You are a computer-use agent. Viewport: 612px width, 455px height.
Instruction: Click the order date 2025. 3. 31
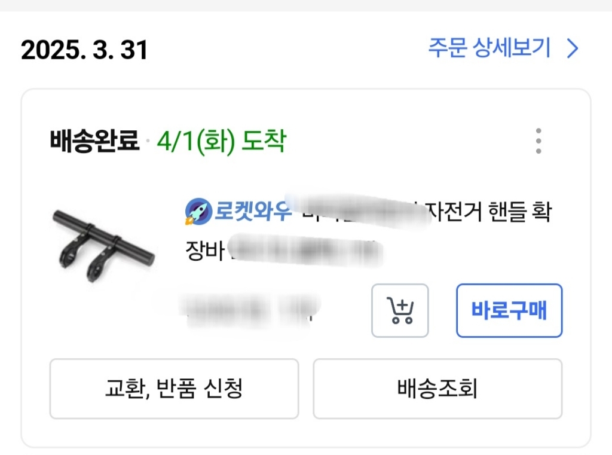84,50
